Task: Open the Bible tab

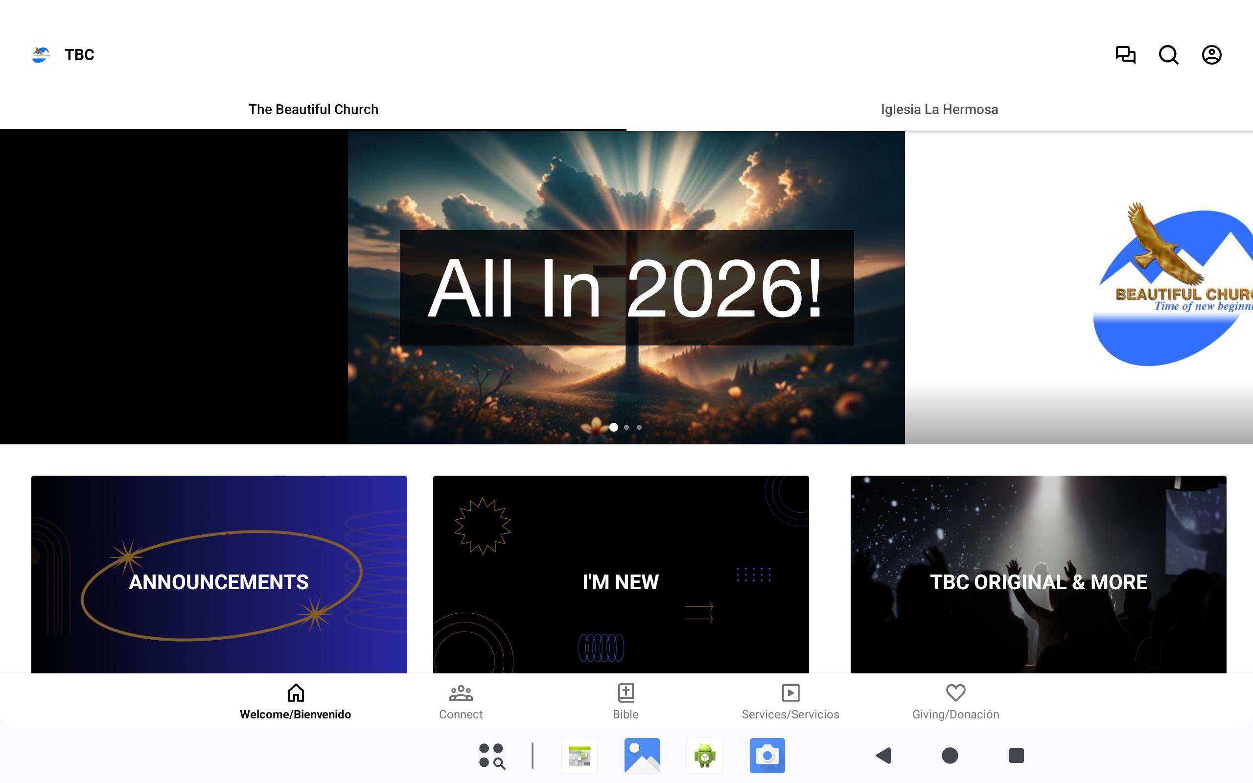Action: [626, 701]
